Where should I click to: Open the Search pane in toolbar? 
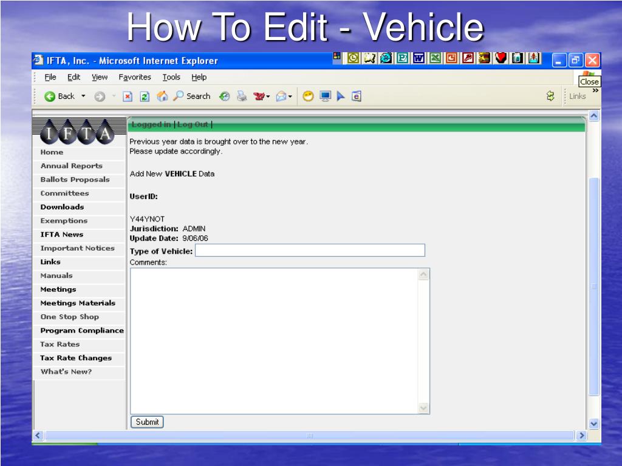pos(191,96)
